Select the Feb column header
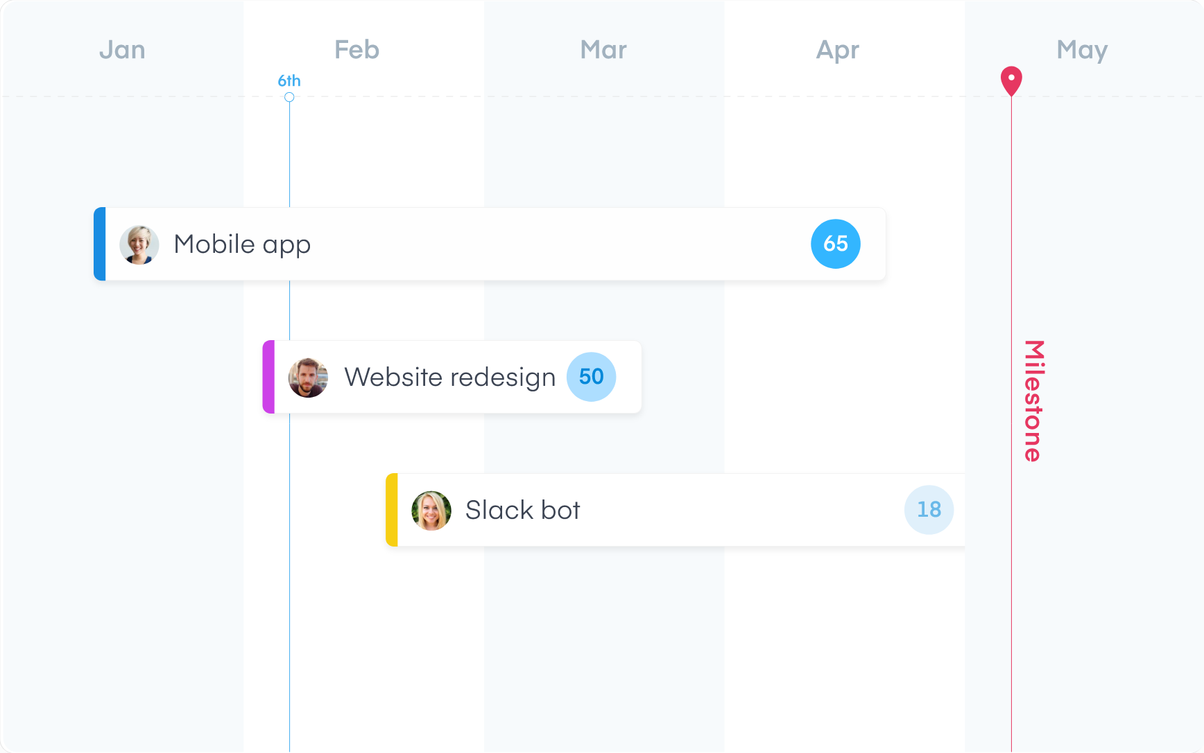This screenshot has width=1204, height=753. (356, 49)
